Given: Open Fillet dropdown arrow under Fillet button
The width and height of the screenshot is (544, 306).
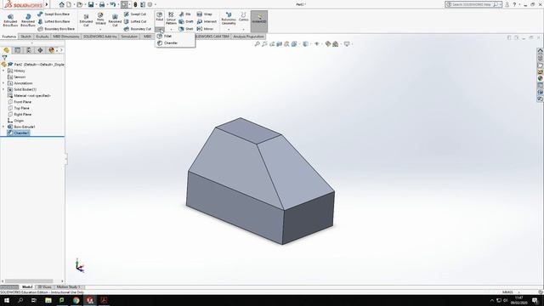Looking at the screenshot, I should pyautogui.click(x=159, y=30).
